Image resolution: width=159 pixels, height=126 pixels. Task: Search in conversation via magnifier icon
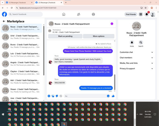(141, 43)
